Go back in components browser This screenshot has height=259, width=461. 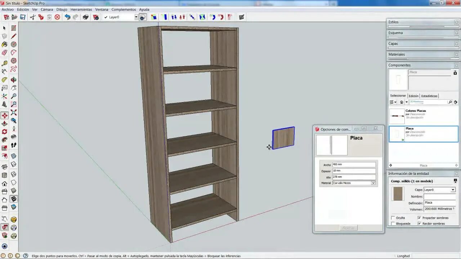coord(391,165)
